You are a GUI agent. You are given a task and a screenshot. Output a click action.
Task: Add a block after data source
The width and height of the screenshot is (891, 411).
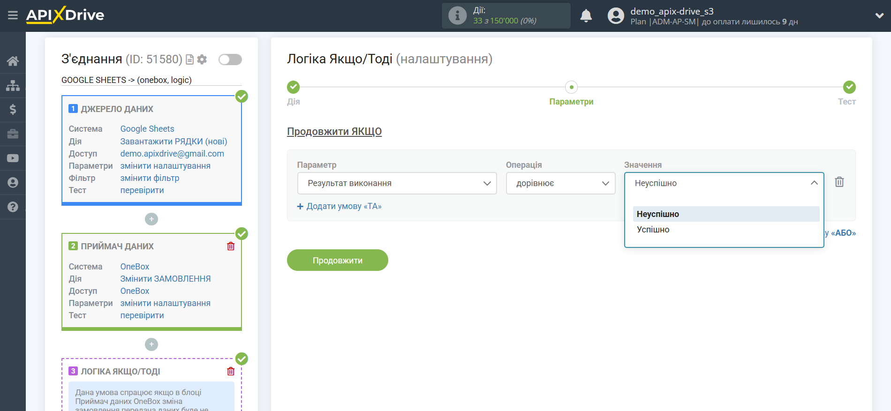[151, 219]
